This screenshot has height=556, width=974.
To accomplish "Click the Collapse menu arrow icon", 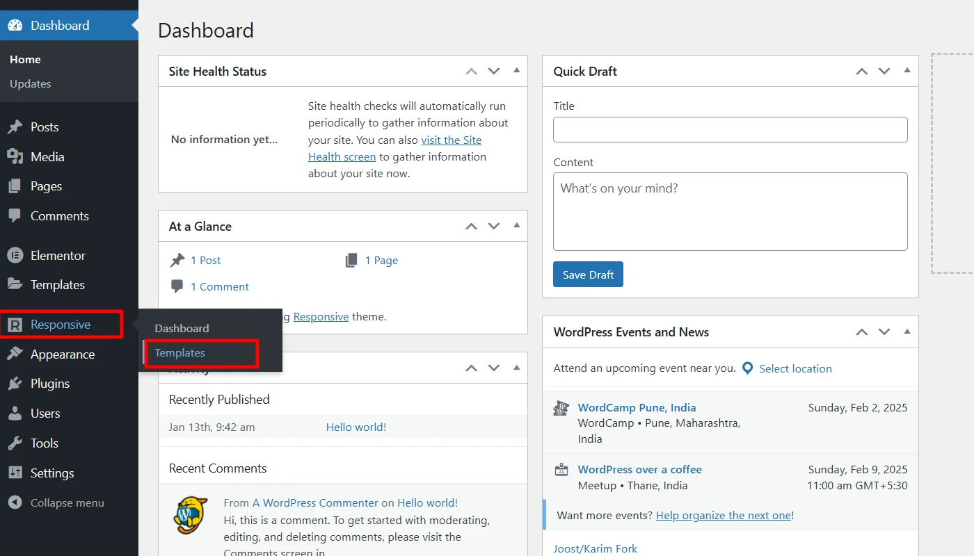I will pyautogui.click(x=15, y=502).
